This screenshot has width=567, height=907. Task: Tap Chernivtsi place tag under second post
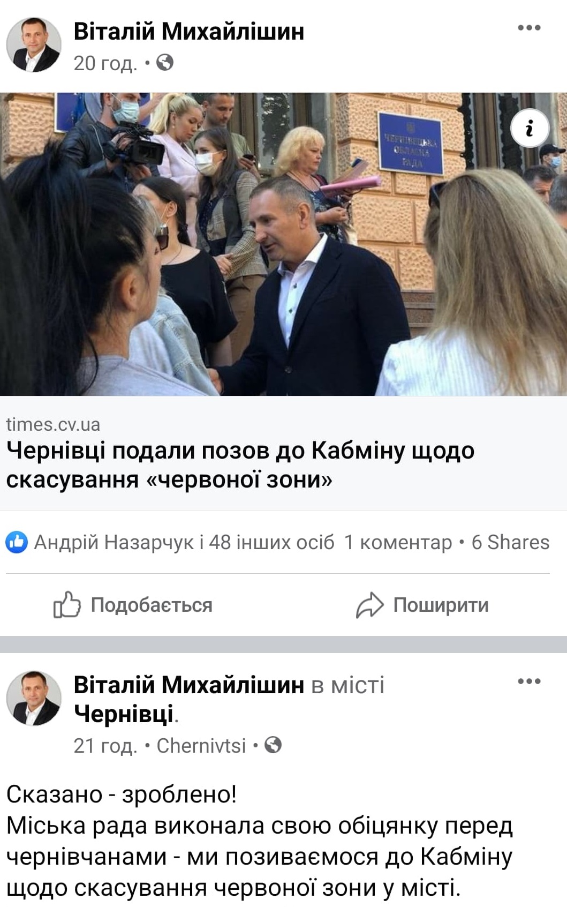point(201,745)
